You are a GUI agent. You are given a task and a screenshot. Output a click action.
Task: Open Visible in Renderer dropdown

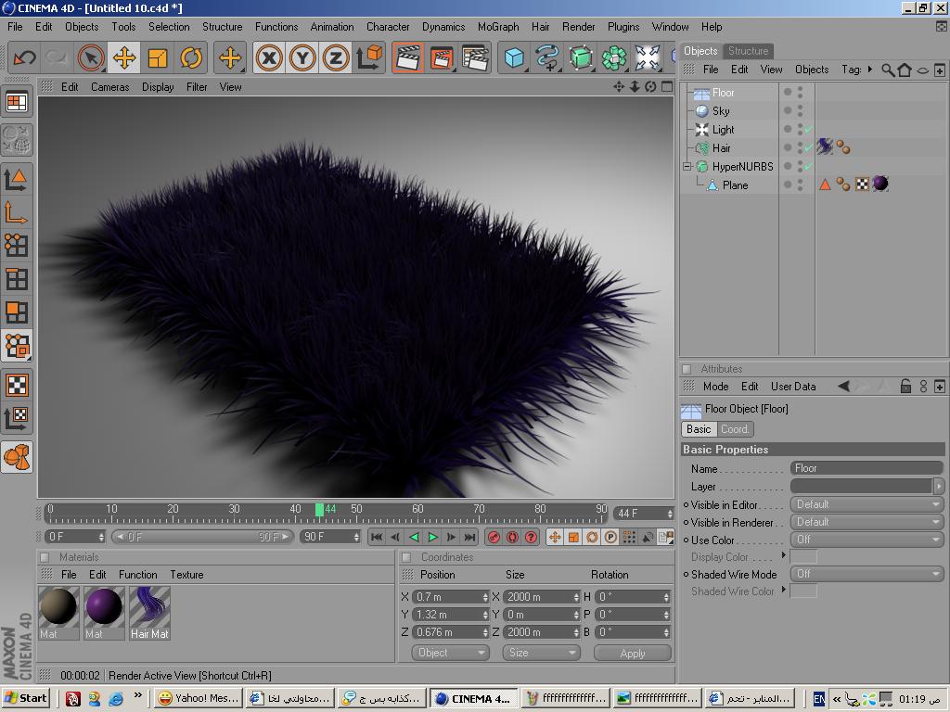pyautogui.click(x=867, y=522)
